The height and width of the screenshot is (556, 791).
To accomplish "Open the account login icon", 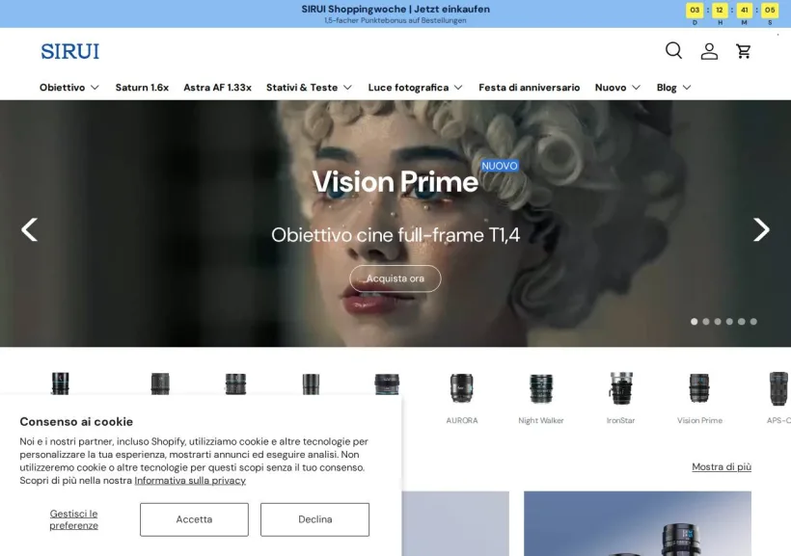I will pos(709,51).
